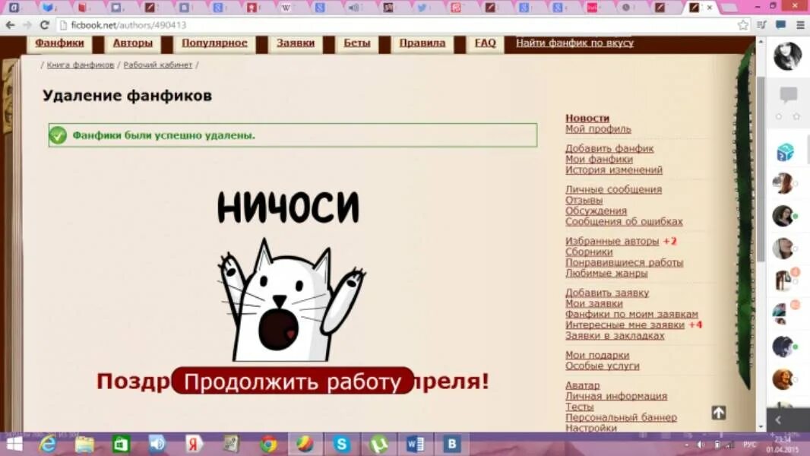Image resolution: width=810 pixels, height=456 pixels.
Task: Go to Книга фанфиков breadcrumb
Action: pyautogui.click(x=80, y=65)
